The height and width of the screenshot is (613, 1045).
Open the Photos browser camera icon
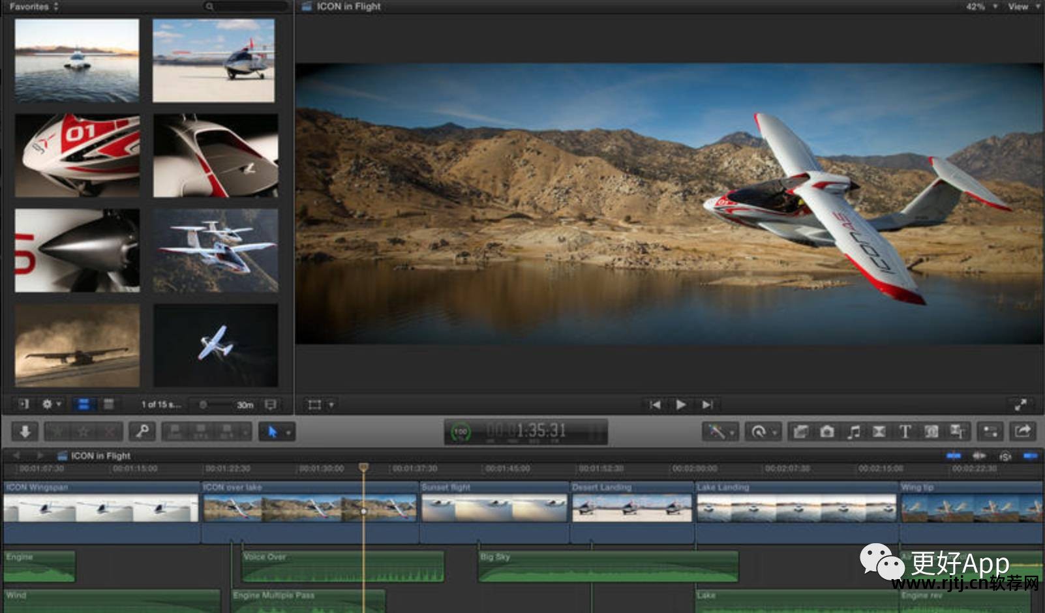click(x=826, y=431)
